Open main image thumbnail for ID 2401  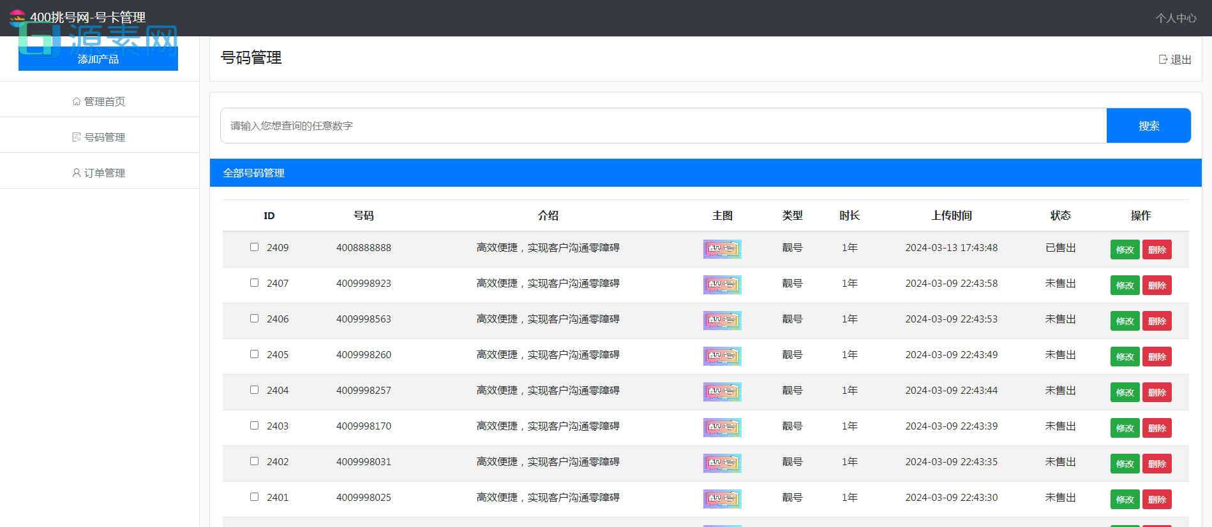(722, 499)
